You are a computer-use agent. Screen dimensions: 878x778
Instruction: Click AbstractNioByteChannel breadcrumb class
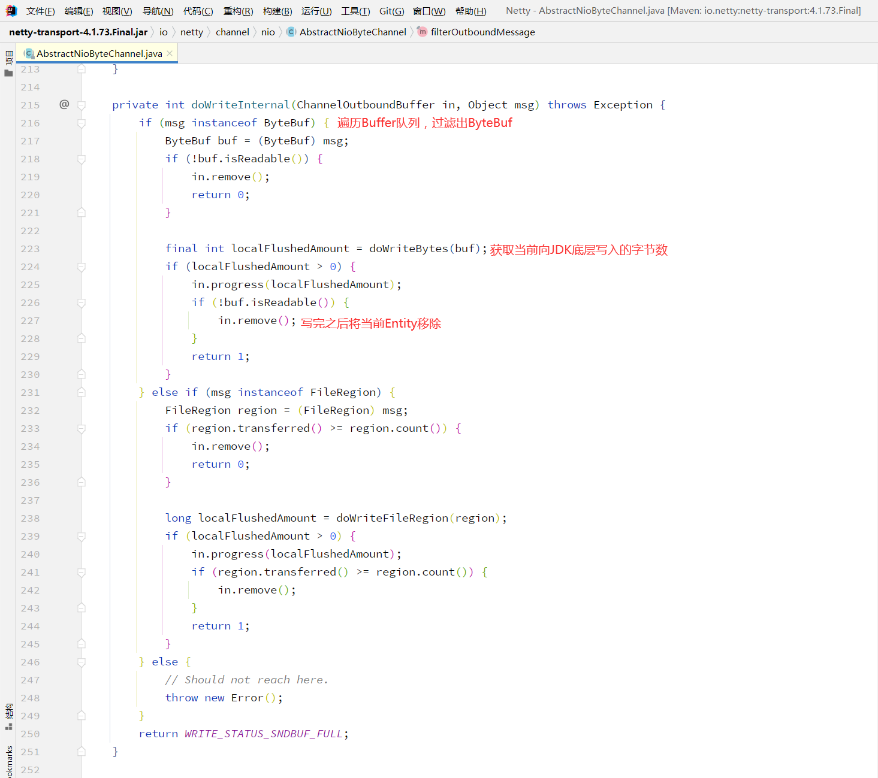click(x=353, y=32)
